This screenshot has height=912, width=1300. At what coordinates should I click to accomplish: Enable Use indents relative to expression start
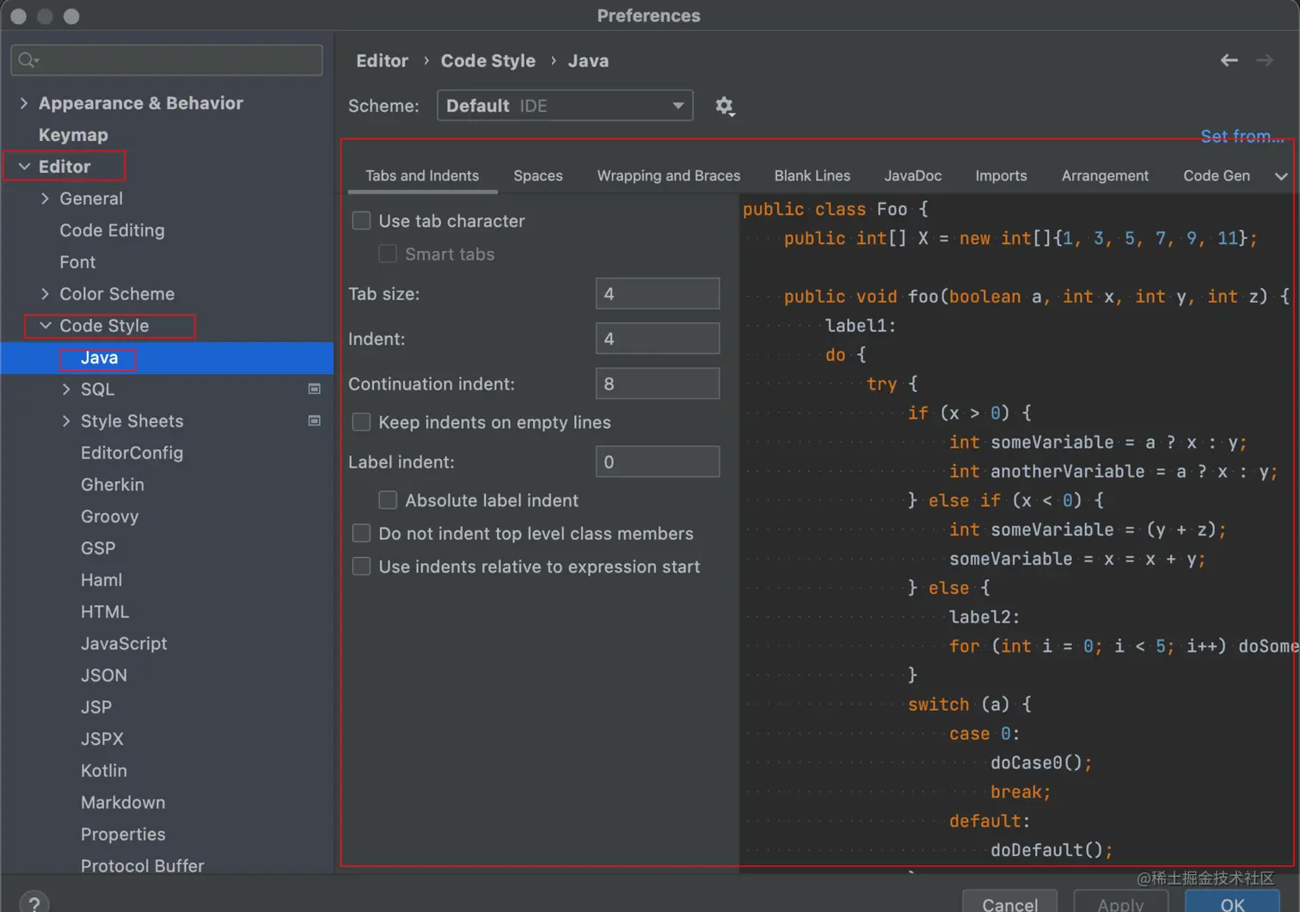pos(362,566)
